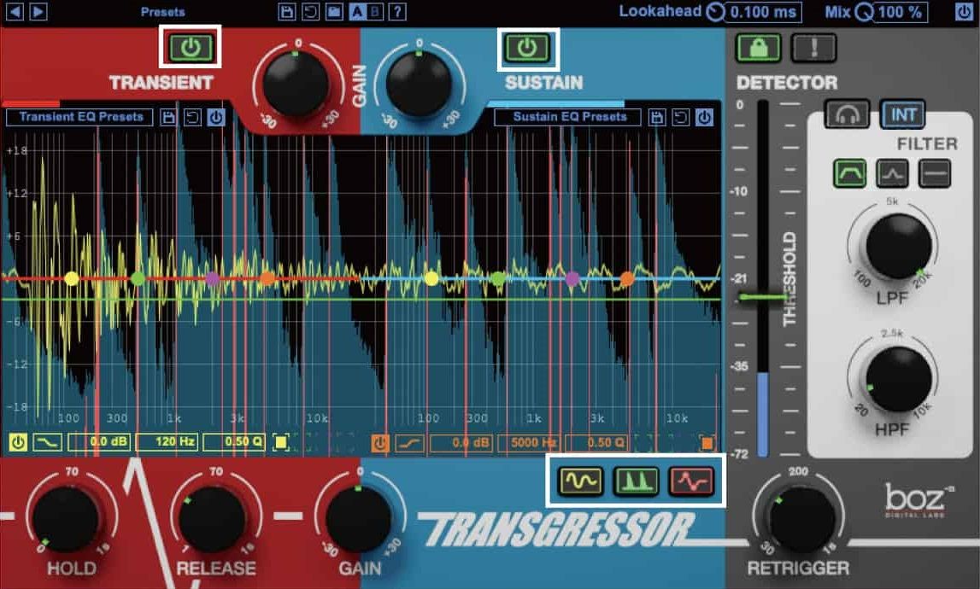Click the 120 Hz frequency field
This screenshot has width=980, height=589.
(167, 442)
